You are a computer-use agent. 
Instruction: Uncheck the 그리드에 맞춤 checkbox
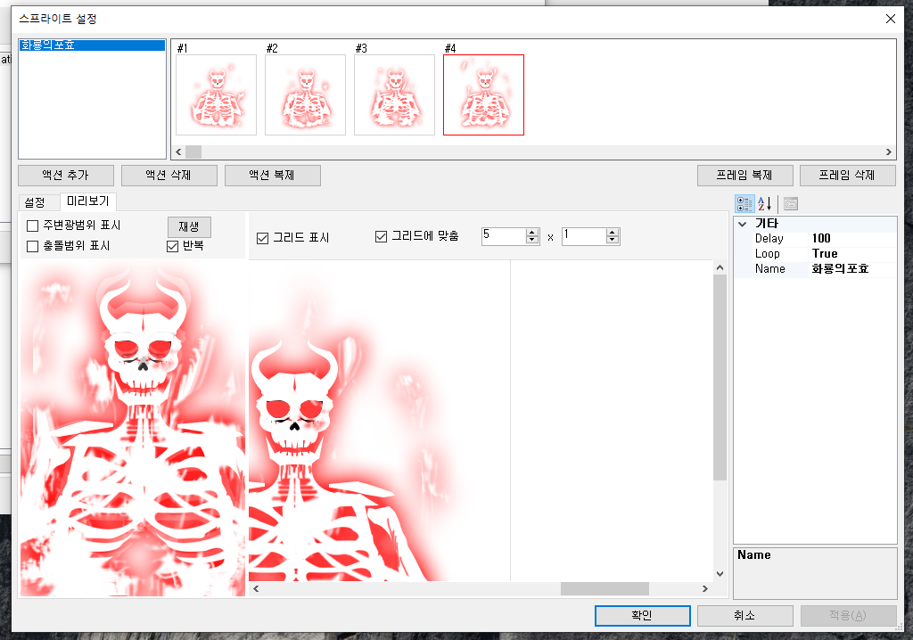point(381,236)
